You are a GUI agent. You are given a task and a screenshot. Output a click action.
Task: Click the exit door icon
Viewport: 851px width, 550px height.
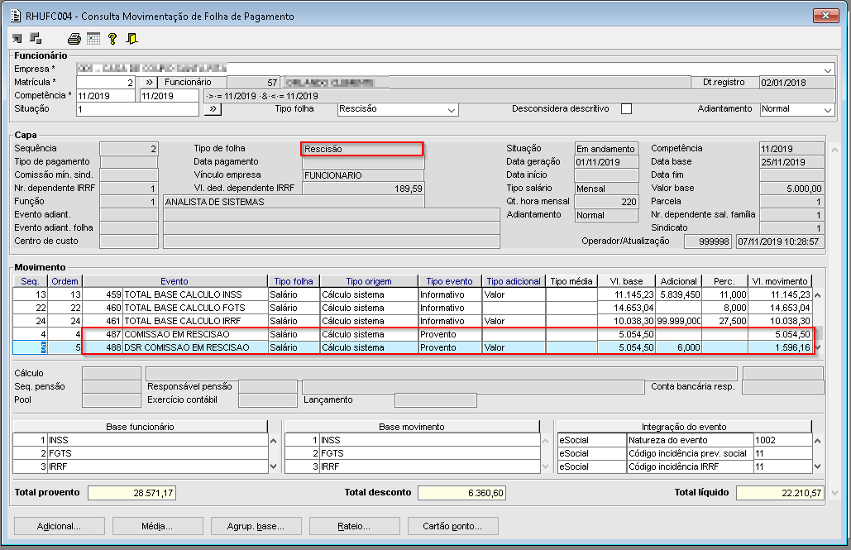131,38
